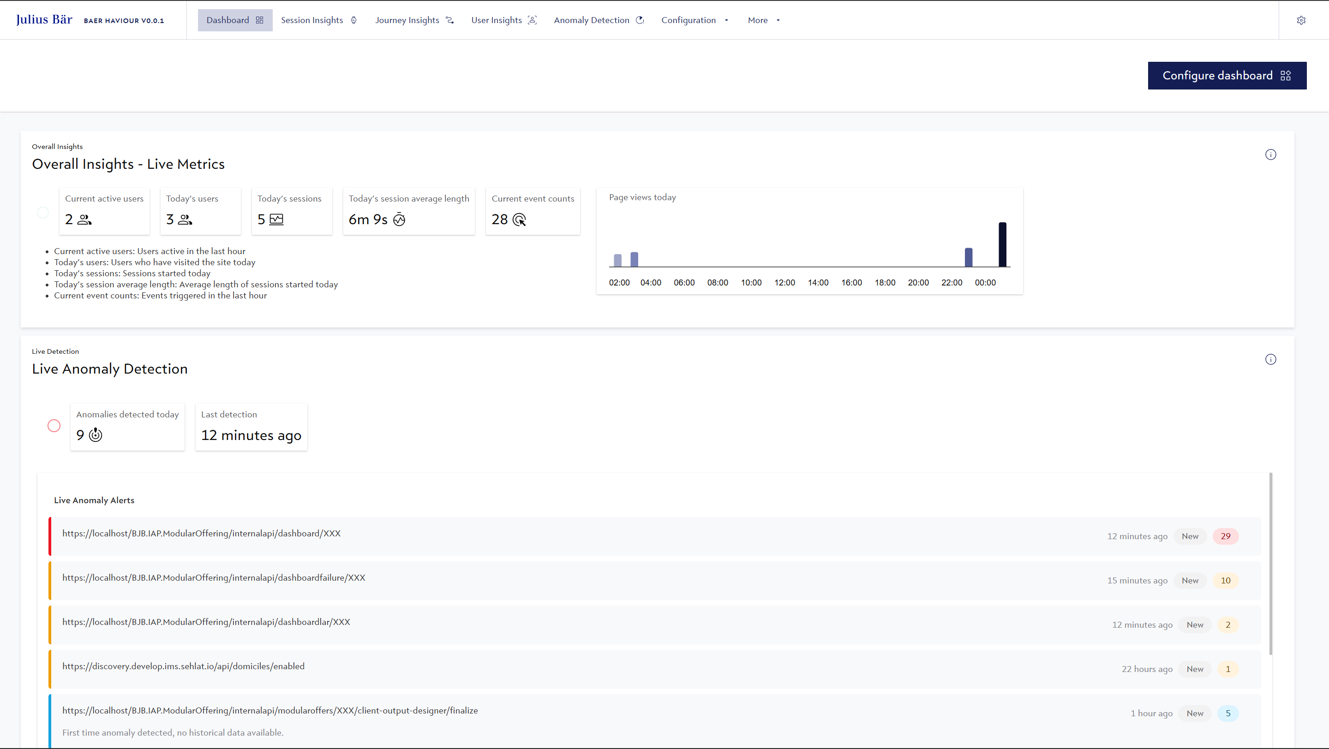
Task: Toggle the red live detection status circle
Action: pyautogui.click(x=54, y=426)
